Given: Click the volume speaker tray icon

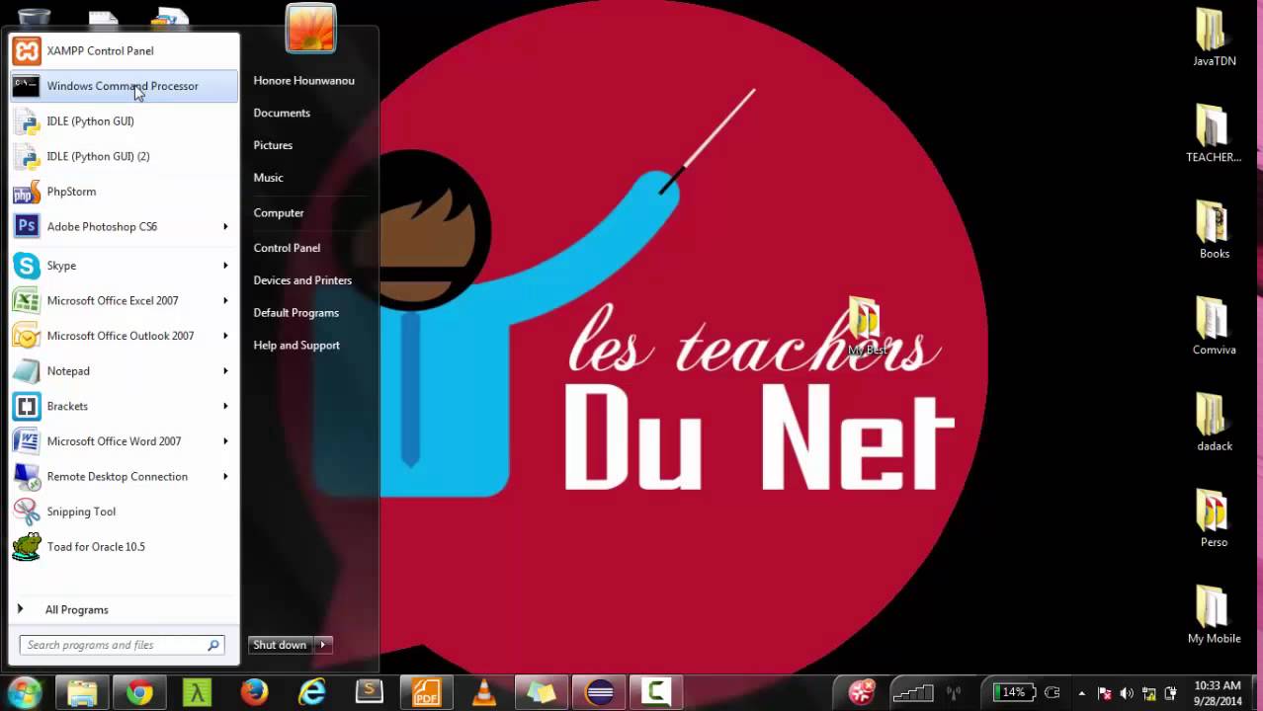Looking at the screenshot, I should [x=1127, y=693].
